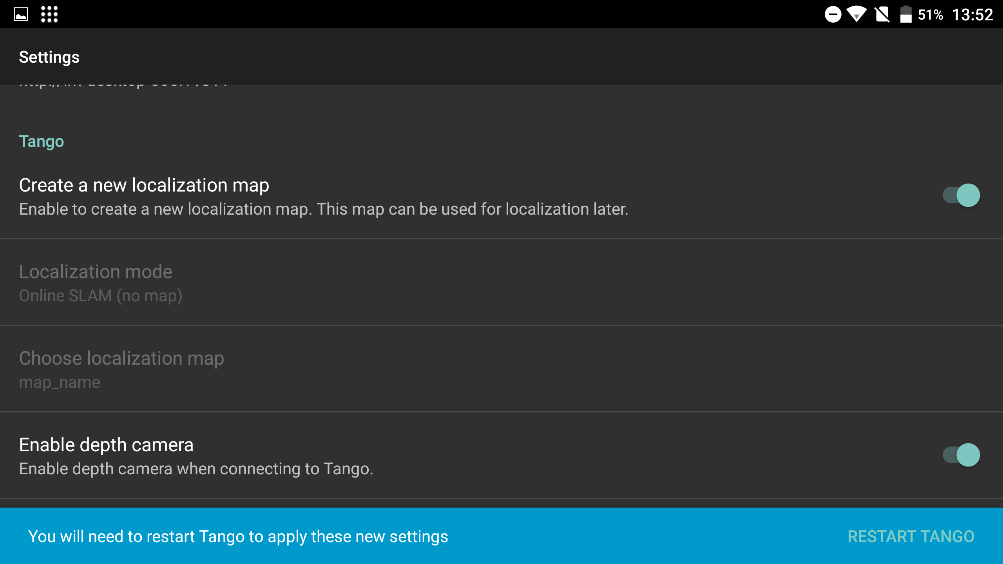Tap the Wi-Fi status icon
The height and width of the screenshot is (564, 1003).
coord(857,14)
